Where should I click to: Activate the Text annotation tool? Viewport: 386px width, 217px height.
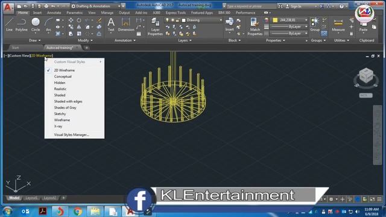pos(111,24)
